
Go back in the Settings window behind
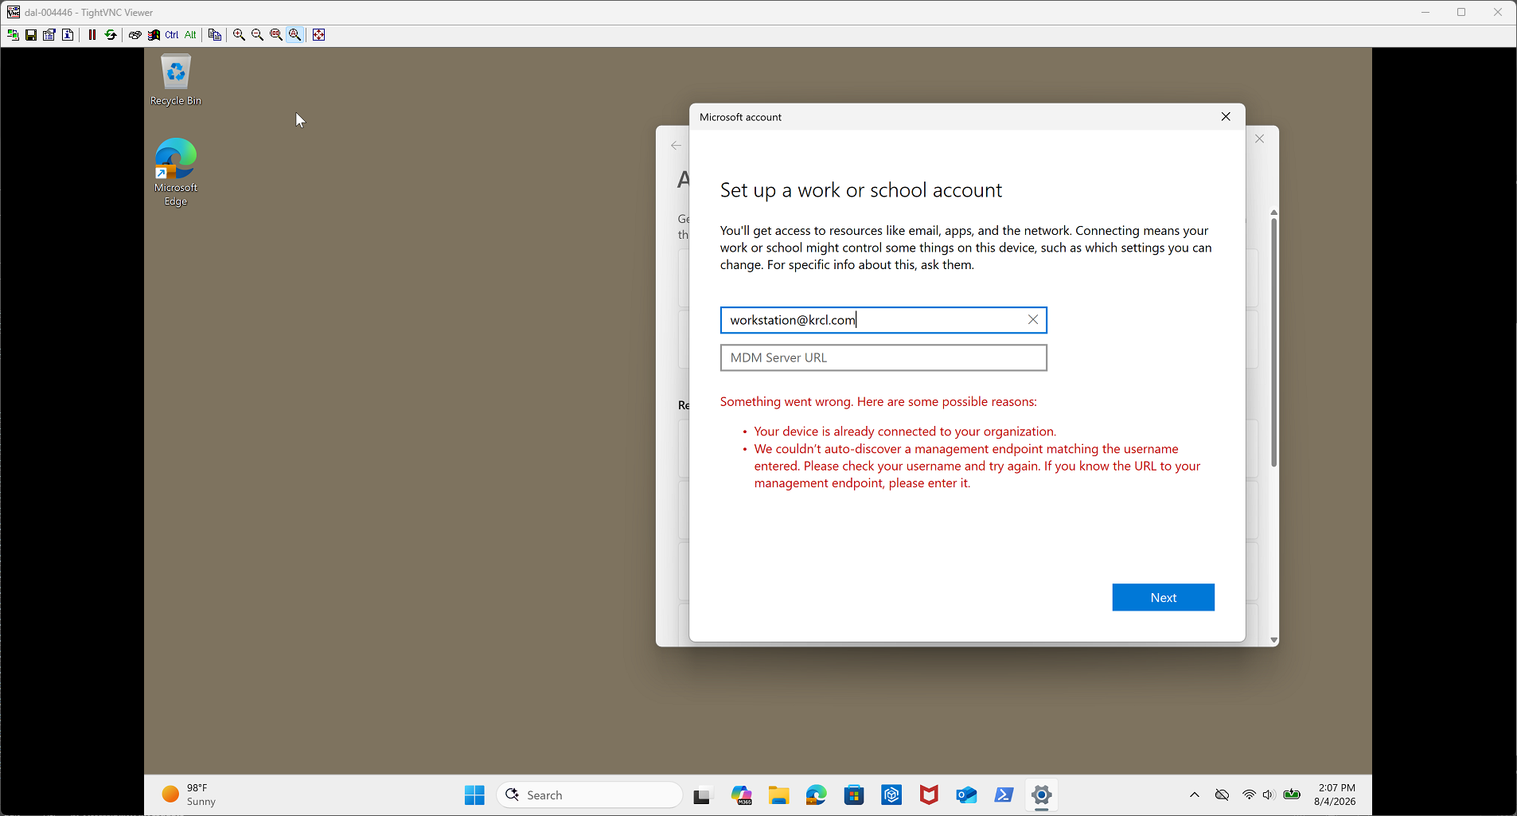[x=676, y=146]
